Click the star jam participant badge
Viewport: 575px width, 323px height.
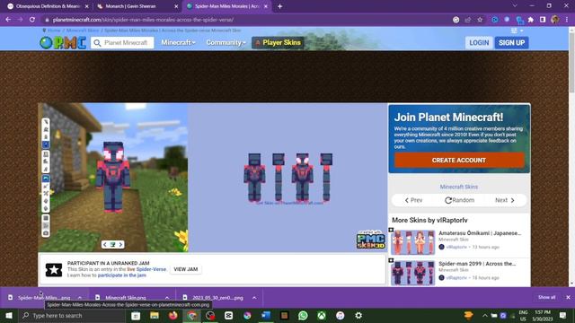click(x=54, y=269)
